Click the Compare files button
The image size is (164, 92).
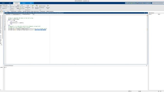[x=5, y=7]
